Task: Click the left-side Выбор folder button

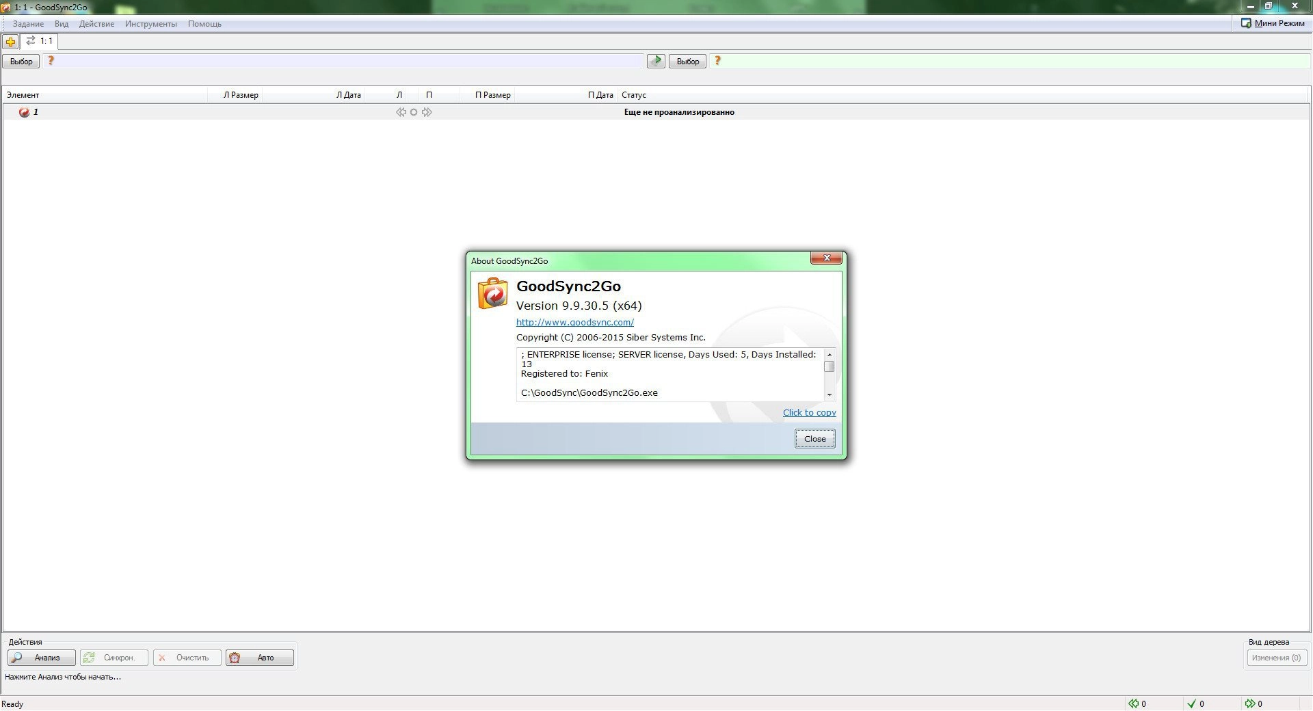Action: (x=21, y=62)
